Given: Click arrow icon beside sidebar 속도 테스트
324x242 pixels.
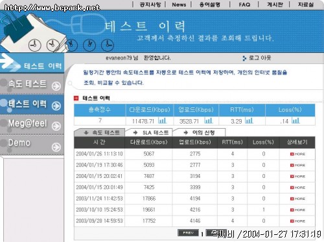Looking at the screenshot, I should click(x=56, y=86).
